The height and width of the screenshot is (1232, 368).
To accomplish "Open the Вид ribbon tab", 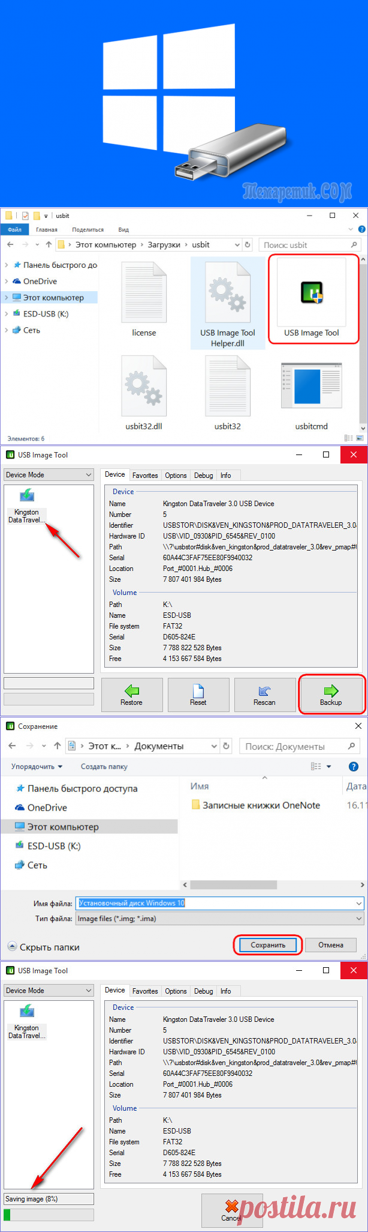I will click(x=123, y=229).
